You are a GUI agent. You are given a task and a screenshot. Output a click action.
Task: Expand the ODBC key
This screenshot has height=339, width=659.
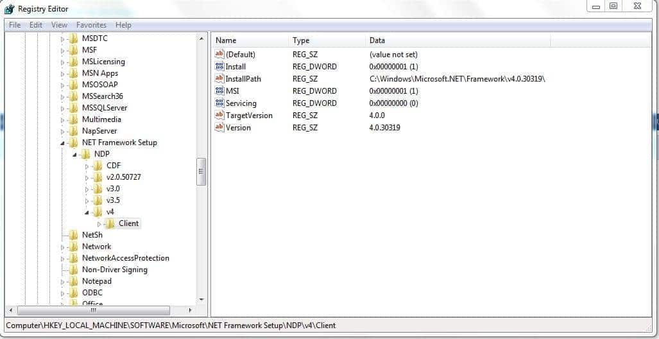[x=63, y=293]
